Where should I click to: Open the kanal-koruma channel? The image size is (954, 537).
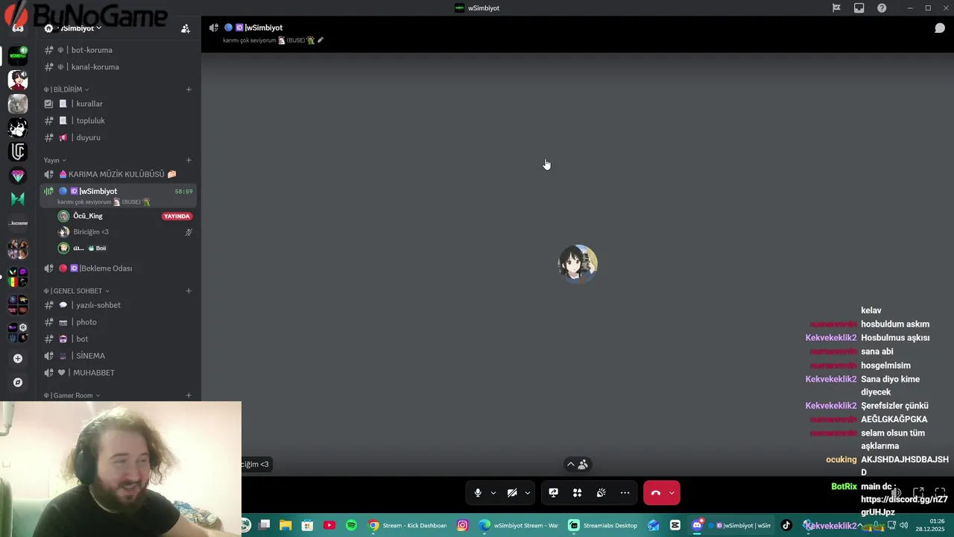tap(119, 67)
